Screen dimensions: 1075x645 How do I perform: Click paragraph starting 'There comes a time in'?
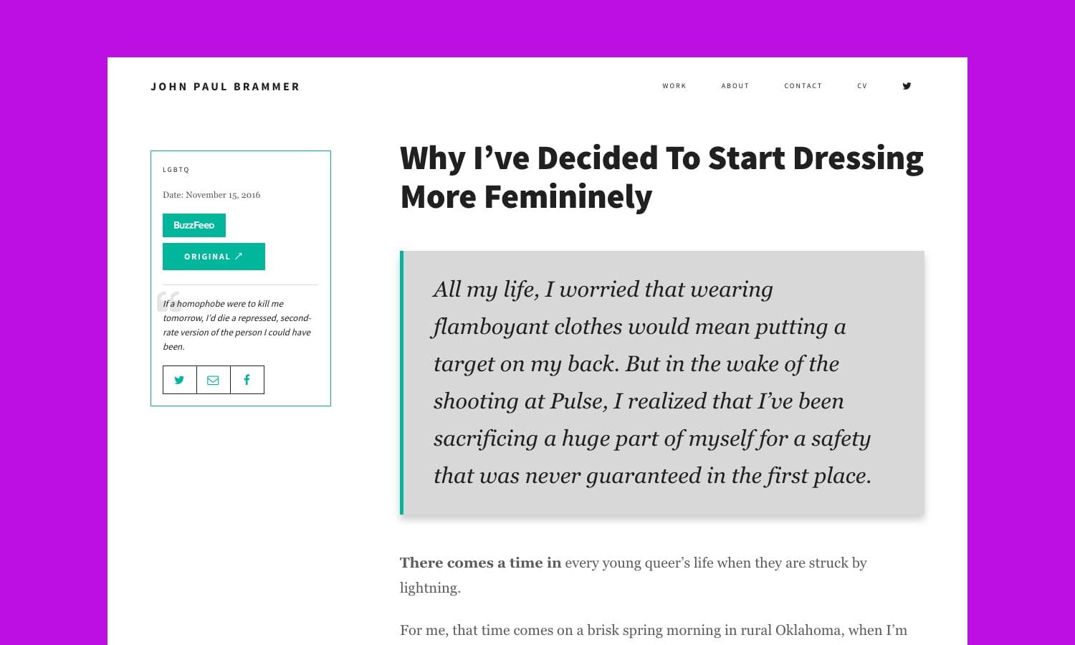634,575
